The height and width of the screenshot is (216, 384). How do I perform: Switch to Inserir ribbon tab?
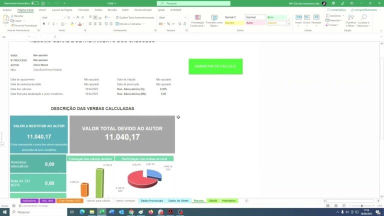42,10
